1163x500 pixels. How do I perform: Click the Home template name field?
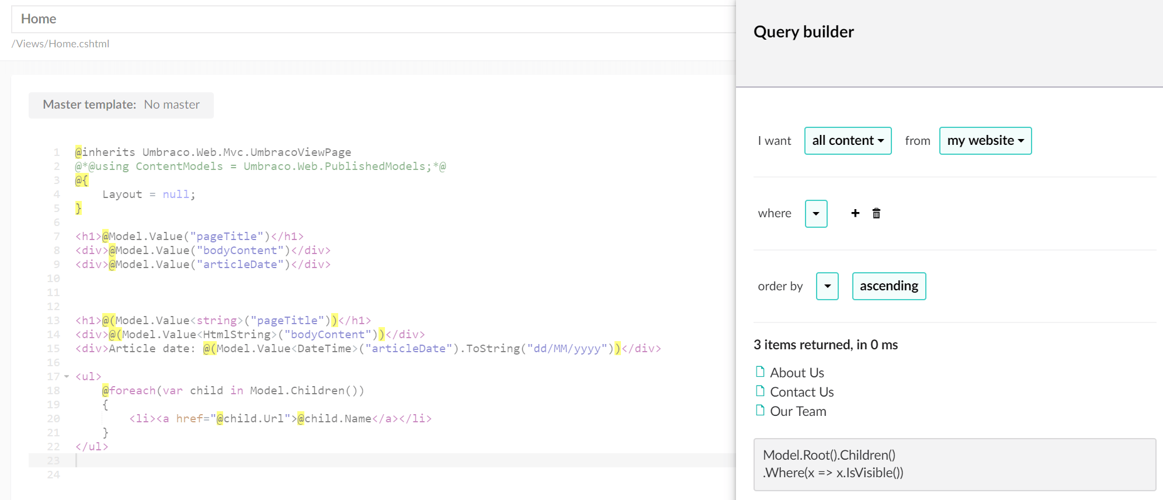click(374, 19)
